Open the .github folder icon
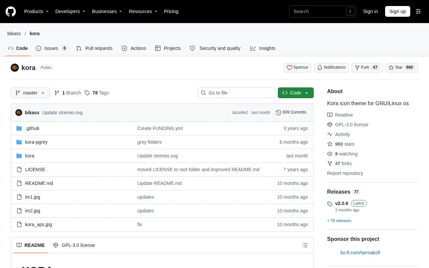The height and width of the screenshot is (268, 429). point(19,128)
